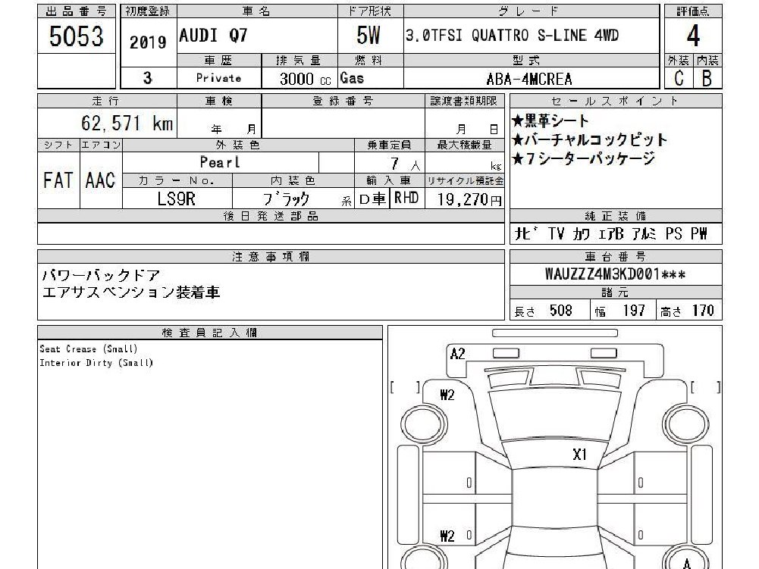Screen dimensions: 759x569
Task: Select the length value 508
Action: tap(561, 310)
